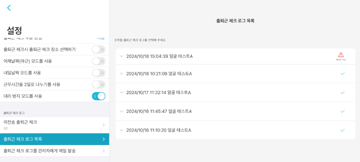Select the 2024/10/16 11:10:20 얼굴 테스트A entry text
This screenshot has height=162, width=360.
click(158, 130)
